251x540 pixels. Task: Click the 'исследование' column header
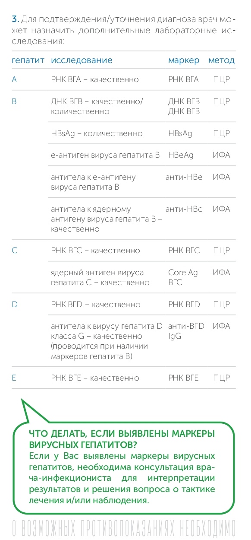[x=82, y=60]
